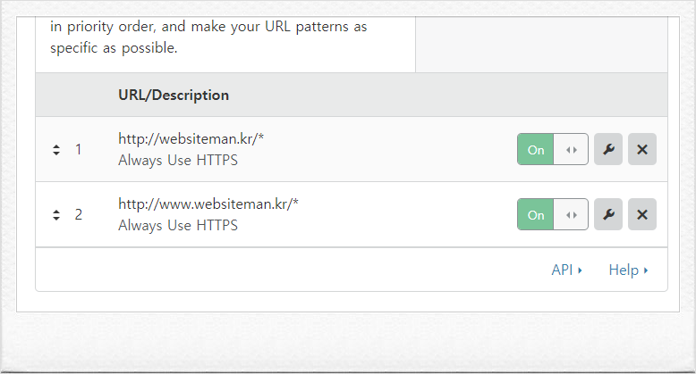
Task: Select the Always Use HTTPS text of rule 2
Action: pyautogui.click(x=178, y=225)
